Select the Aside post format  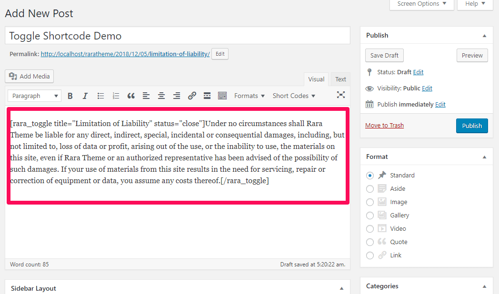coord(370,189)
